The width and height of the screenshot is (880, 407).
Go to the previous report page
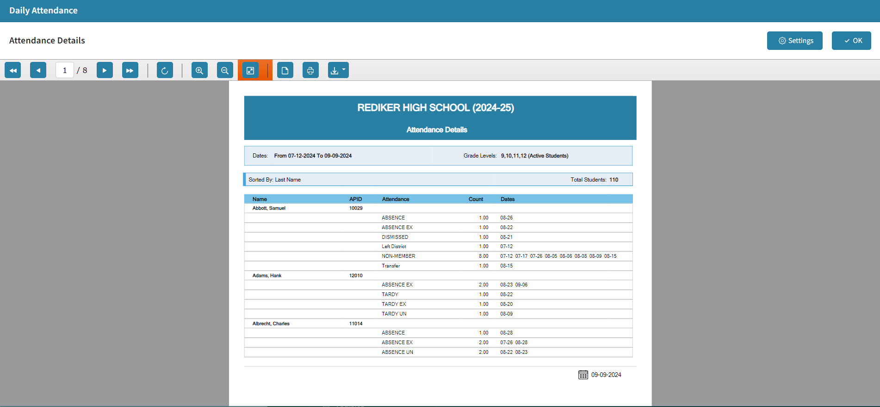pyautogui.click(x=38, y=70)
